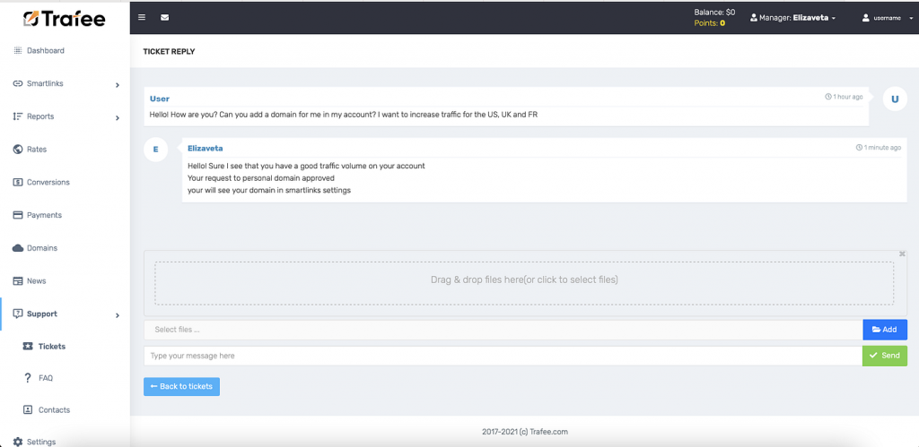This screenshot has height=447, width=919.
Task: Click the Elizaveta sender name
Action: [x=206, y=149]
